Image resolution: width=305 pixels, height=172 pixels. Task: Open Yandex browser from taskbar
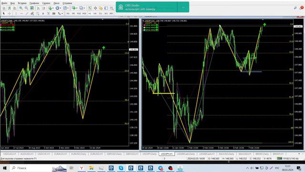[81, 168]
